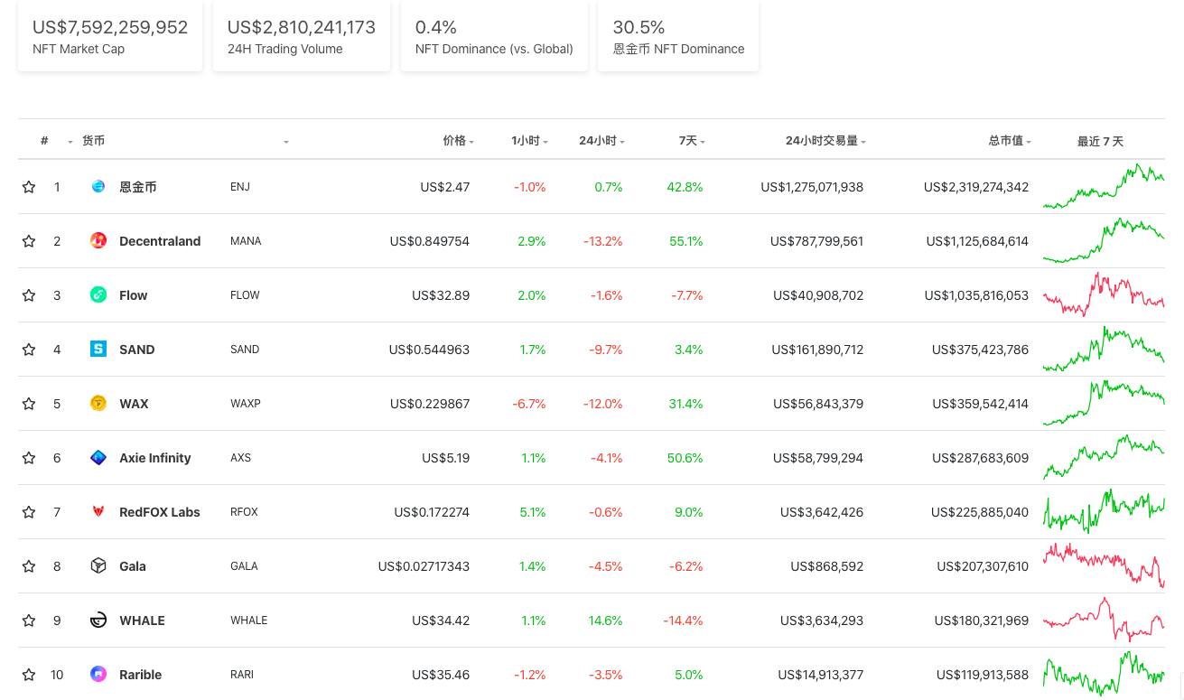The height and width of the screenshot is (700, 1184).
Task: Click the Enjin coin logo icon
Action: click(98, 187)
